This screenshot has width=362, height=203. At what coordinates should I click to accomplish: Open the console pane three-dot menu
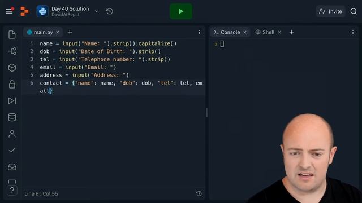tap(353, 32)
